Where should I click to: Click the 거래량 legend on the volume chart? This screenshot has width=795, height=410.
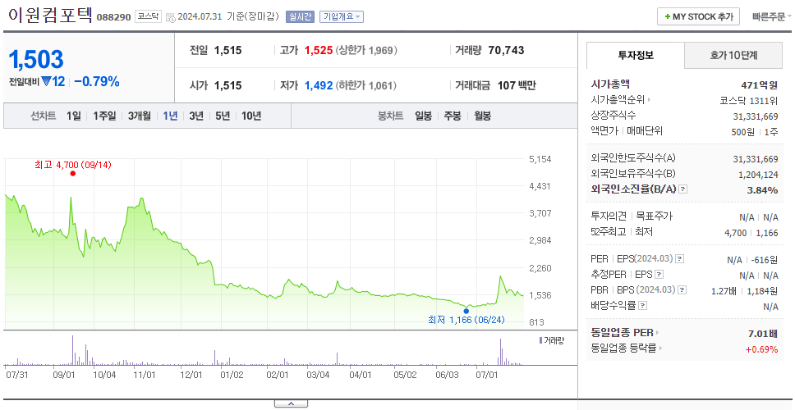click(551, 340)
